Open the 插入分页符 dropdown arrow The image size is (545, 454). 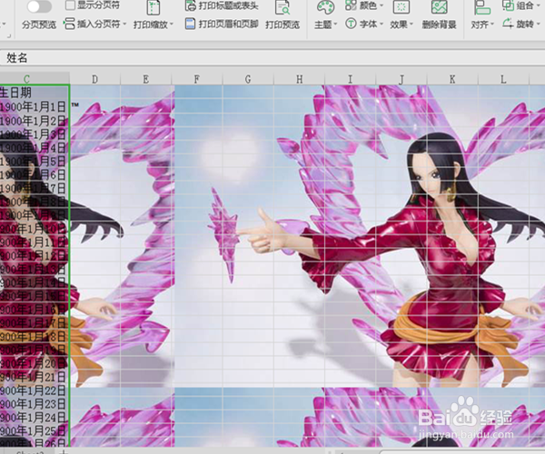124,25
